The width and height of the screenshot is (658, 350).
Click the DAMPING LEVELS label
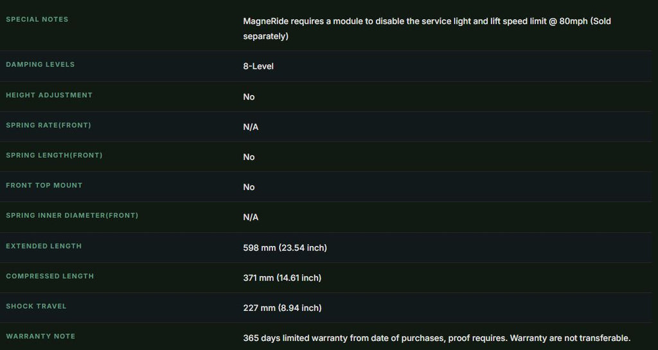coord(40,65)
